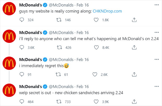The width and height of the screenshot is (162, 106).
Task: Click the Feb 16 timestamp on the 'regret this' tweet
Action: coord(83,60)
